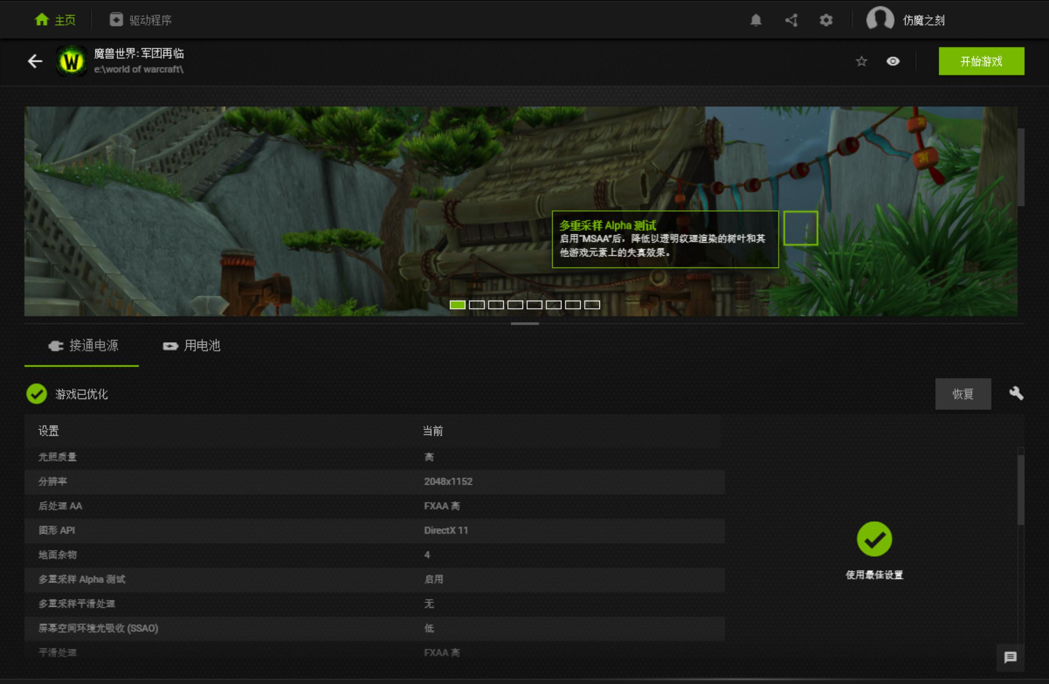The image size is (1049, 684).
Task: Click the share icon
Action: pyautogui.click(x=791, y=20)
